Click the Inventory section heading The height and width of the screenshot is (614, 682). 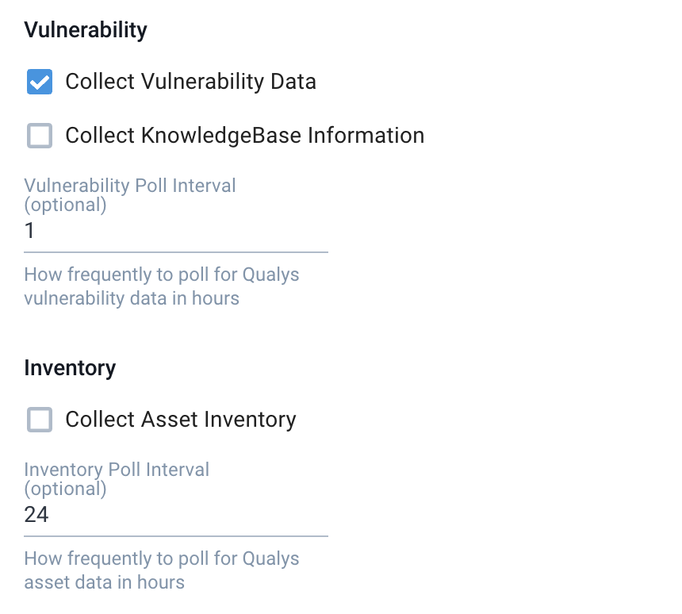(70, 367)
